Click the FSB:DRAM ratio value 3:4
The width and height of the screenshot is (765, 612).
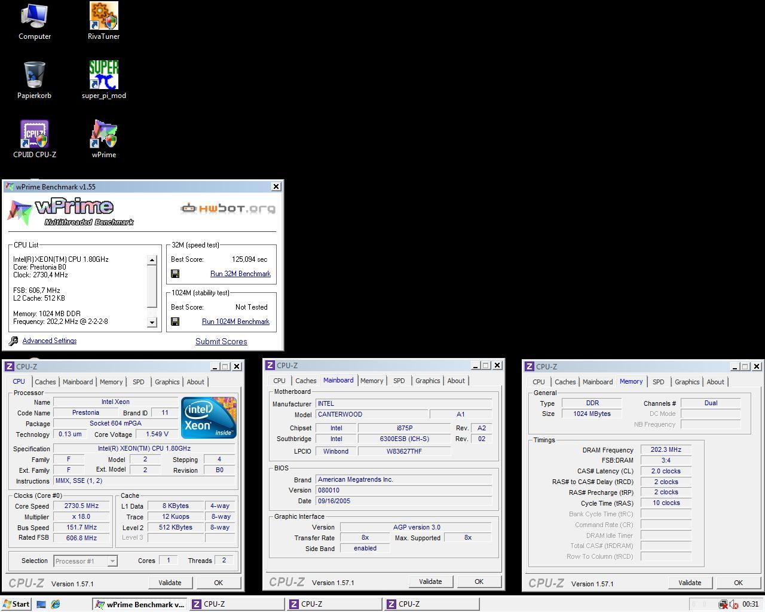click(666, 460)
